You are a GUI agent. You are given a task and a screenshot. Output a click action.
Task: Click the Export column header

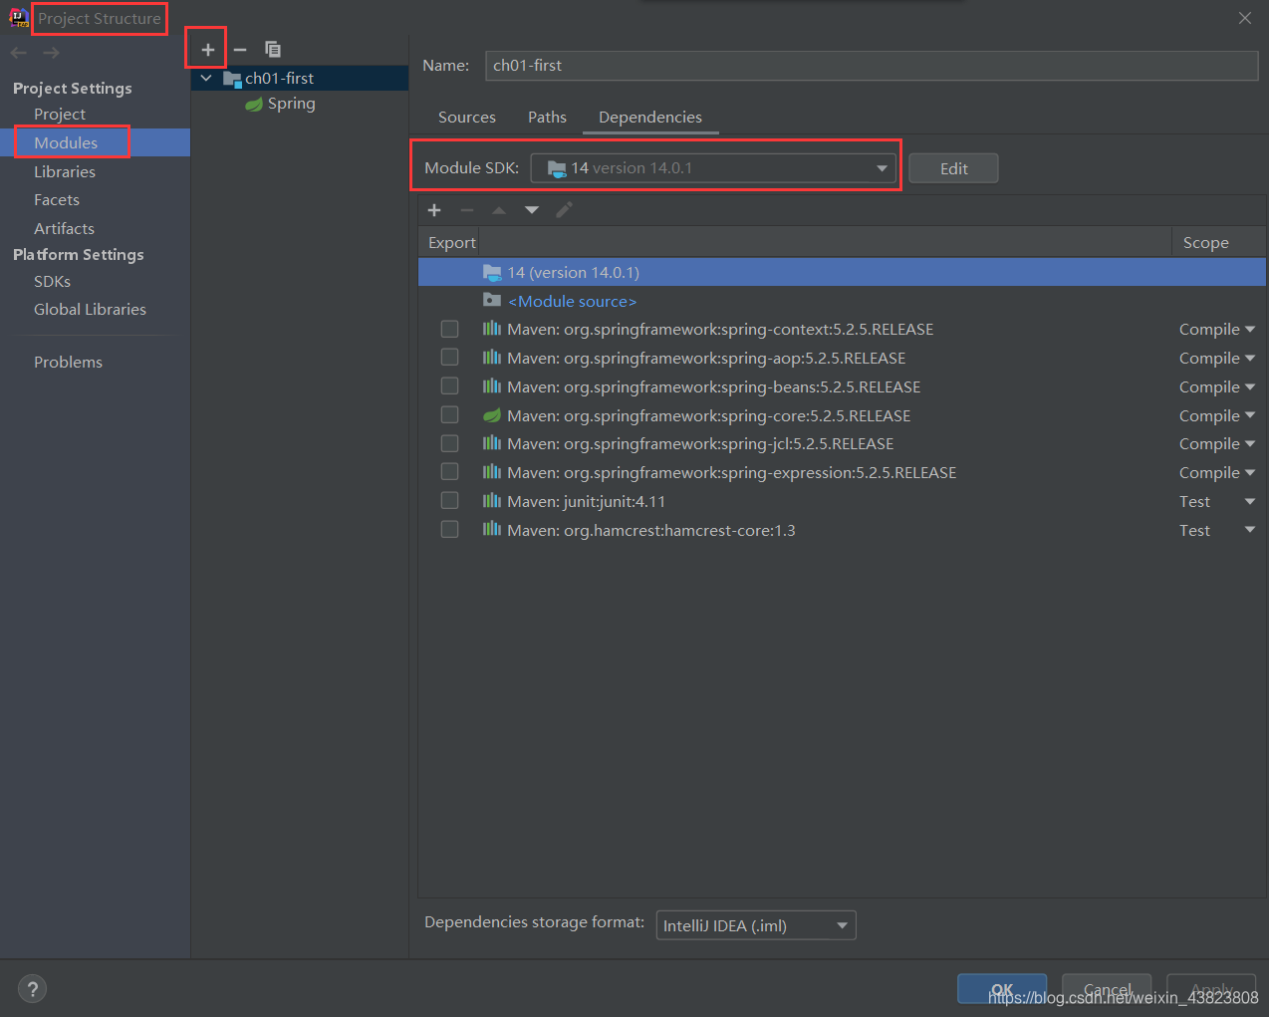click(x=451, y=243)
